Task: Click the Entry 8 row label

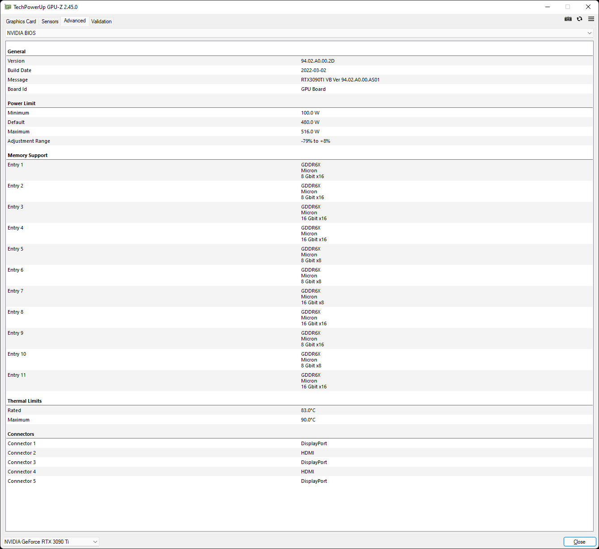Action: pos(15,312)
